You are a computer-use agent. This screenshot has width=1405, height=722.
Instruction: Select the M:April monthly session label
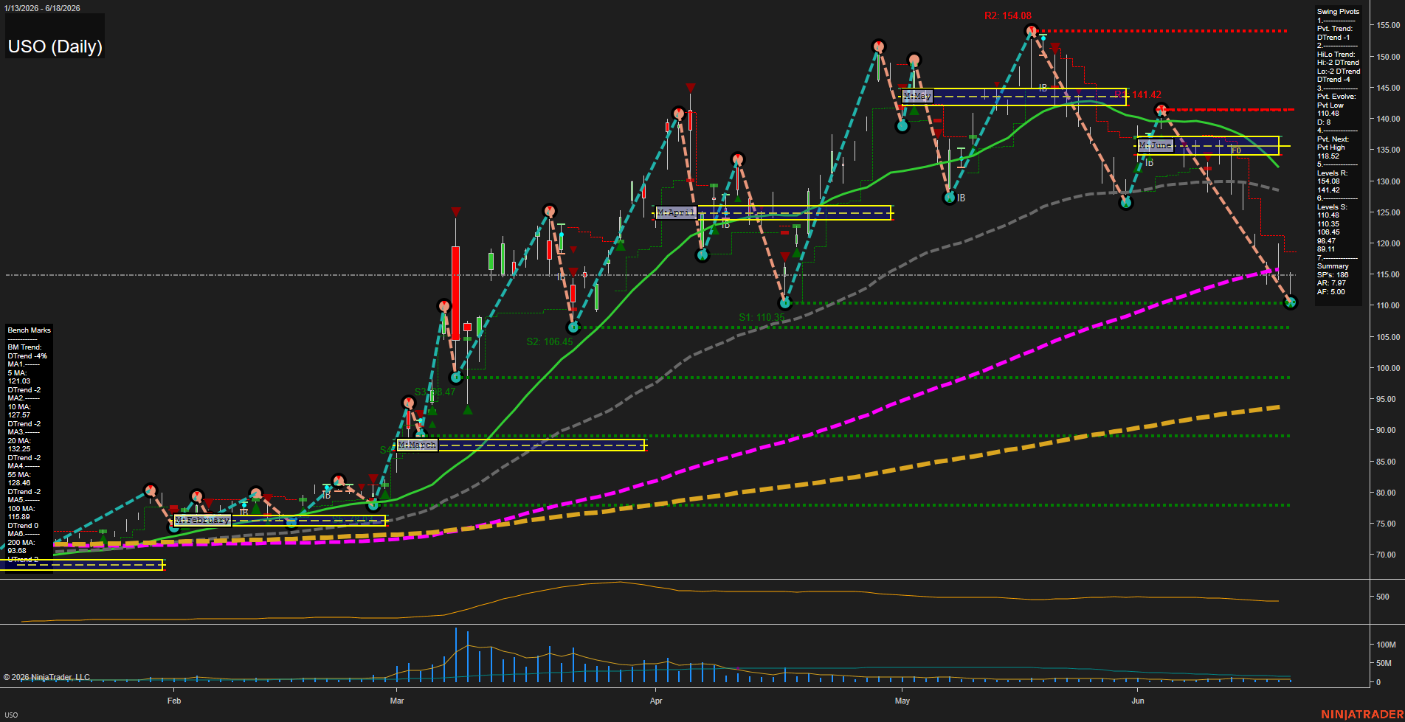(676, 212)
